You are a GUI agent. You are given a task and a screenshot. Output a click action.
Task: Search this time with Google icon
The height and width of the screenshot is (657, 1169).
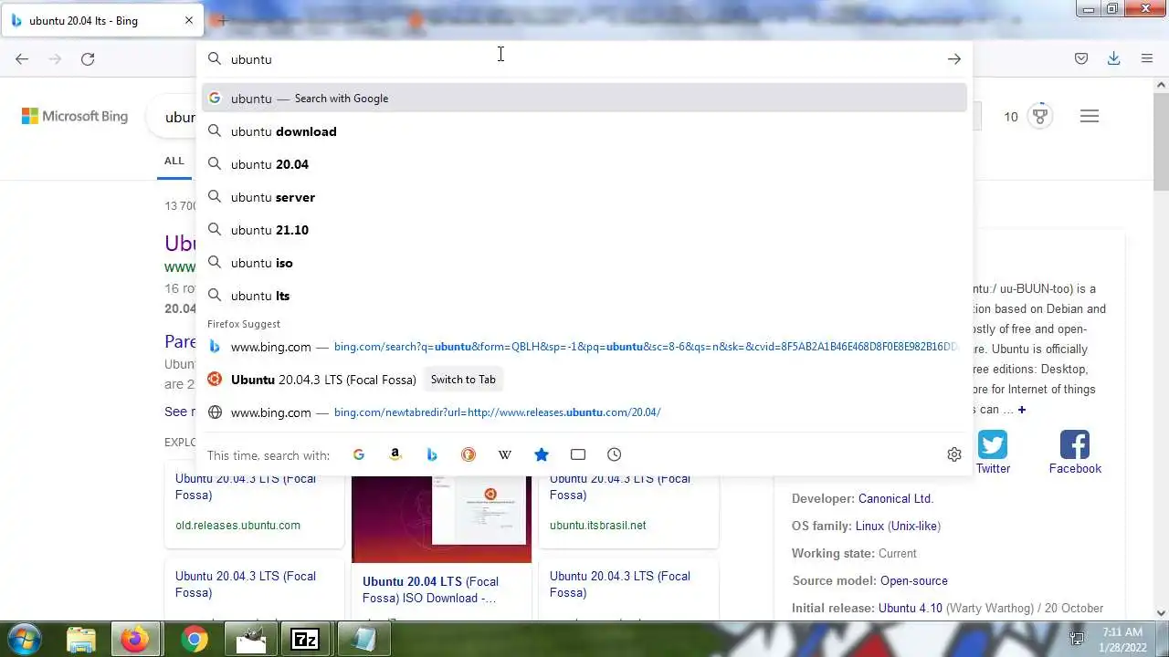click(x=359, y=454)
